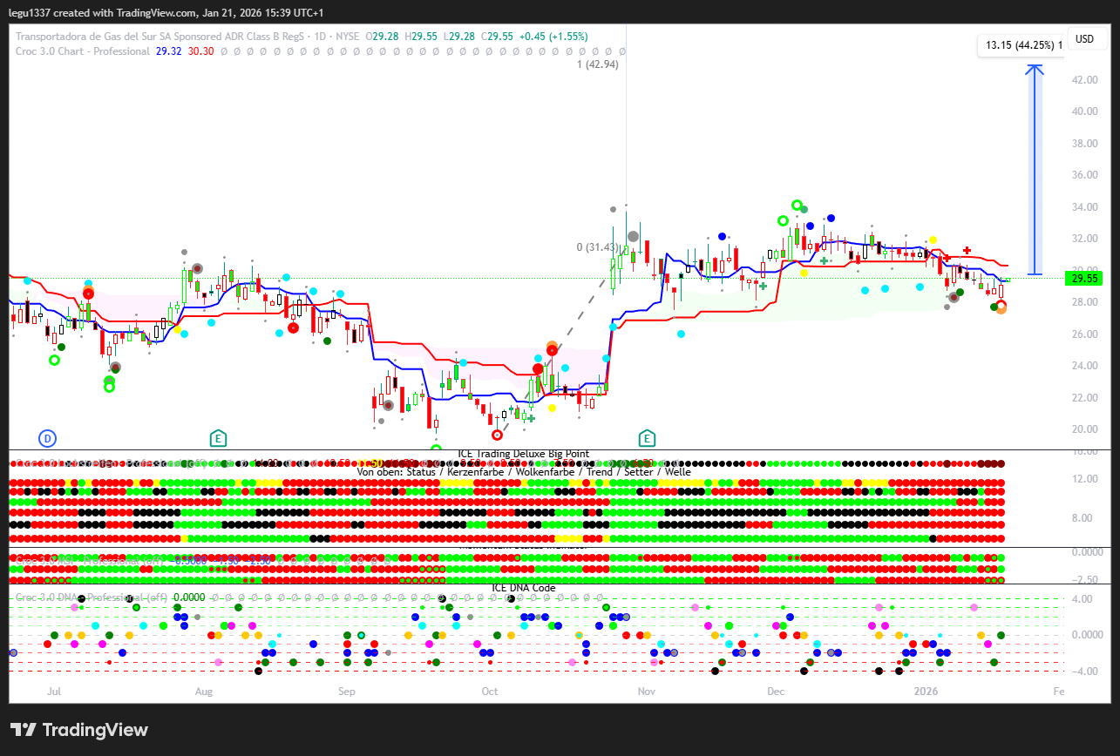Click the TradingView logo

click(79, 730)
